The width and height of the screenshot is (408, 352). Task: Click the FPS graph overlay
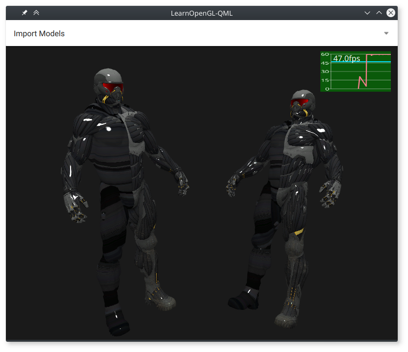[x=356, y=71]
